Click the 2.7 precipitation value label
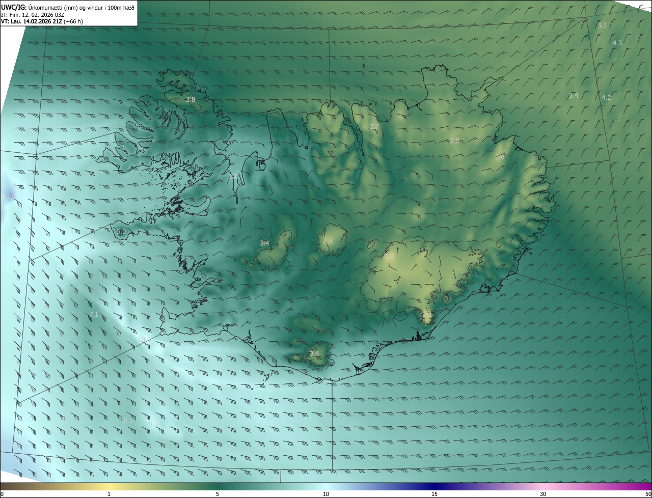This screenshot has height=498, width=652. [x=374, y=126]
